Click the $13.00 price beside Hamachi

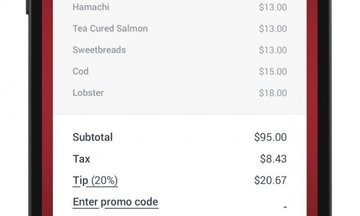tap(273, 7)
